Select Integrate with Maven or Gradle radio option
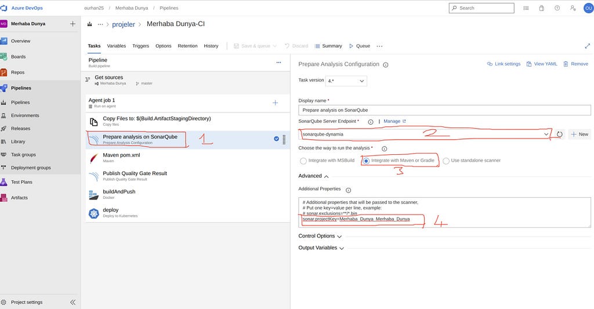This screenshot has height=309, width=594. pyautogui.click(x=366, y=161)
